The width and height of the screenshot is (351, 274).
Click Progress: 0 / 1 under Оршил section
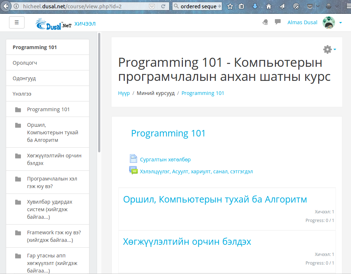pyautogui.click(x=320, y=221)
